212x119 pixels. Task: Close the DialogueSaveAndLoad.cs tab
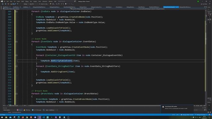pos(178,7)
